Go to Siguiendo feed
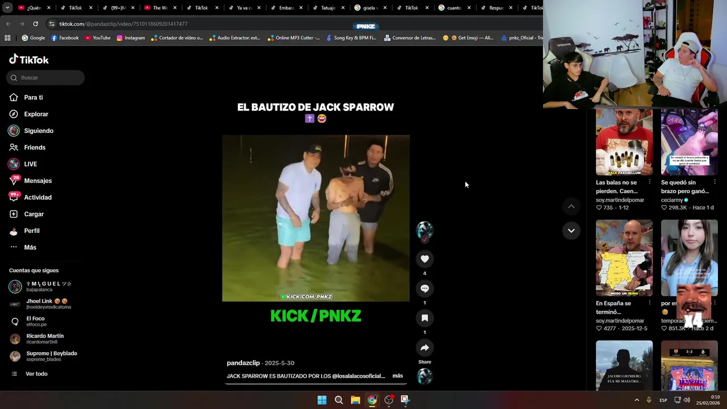Screen dimensions: 727x409 [x=38, y=131]
